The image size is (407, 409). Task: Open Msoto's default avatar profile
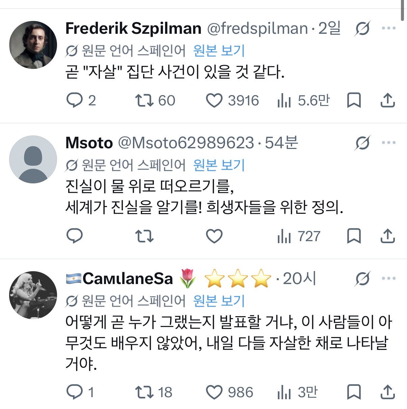(x=33, y=159)
